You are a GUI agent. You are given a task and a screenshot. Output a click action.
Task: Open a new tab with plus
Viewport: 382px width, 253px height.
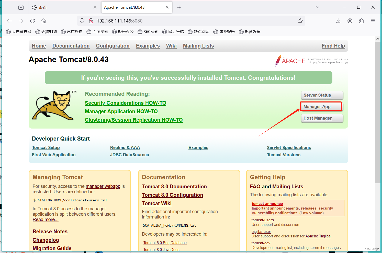[x=179, y=7]
